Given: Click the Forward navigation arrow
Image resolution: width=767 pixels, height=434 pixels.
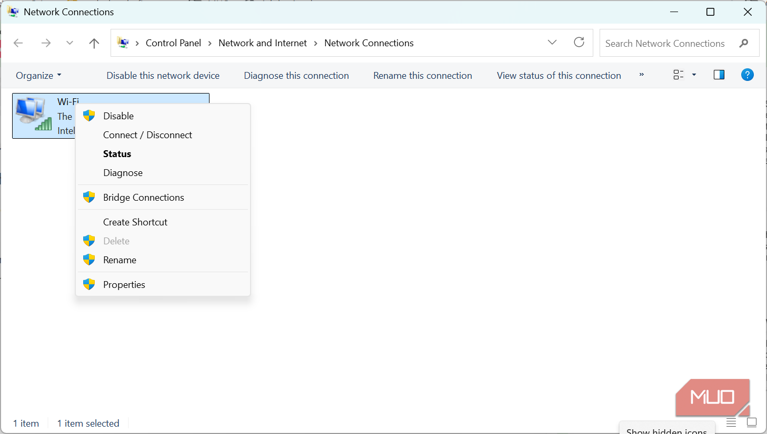Looking at the screenshot, I should coord(46,43).
